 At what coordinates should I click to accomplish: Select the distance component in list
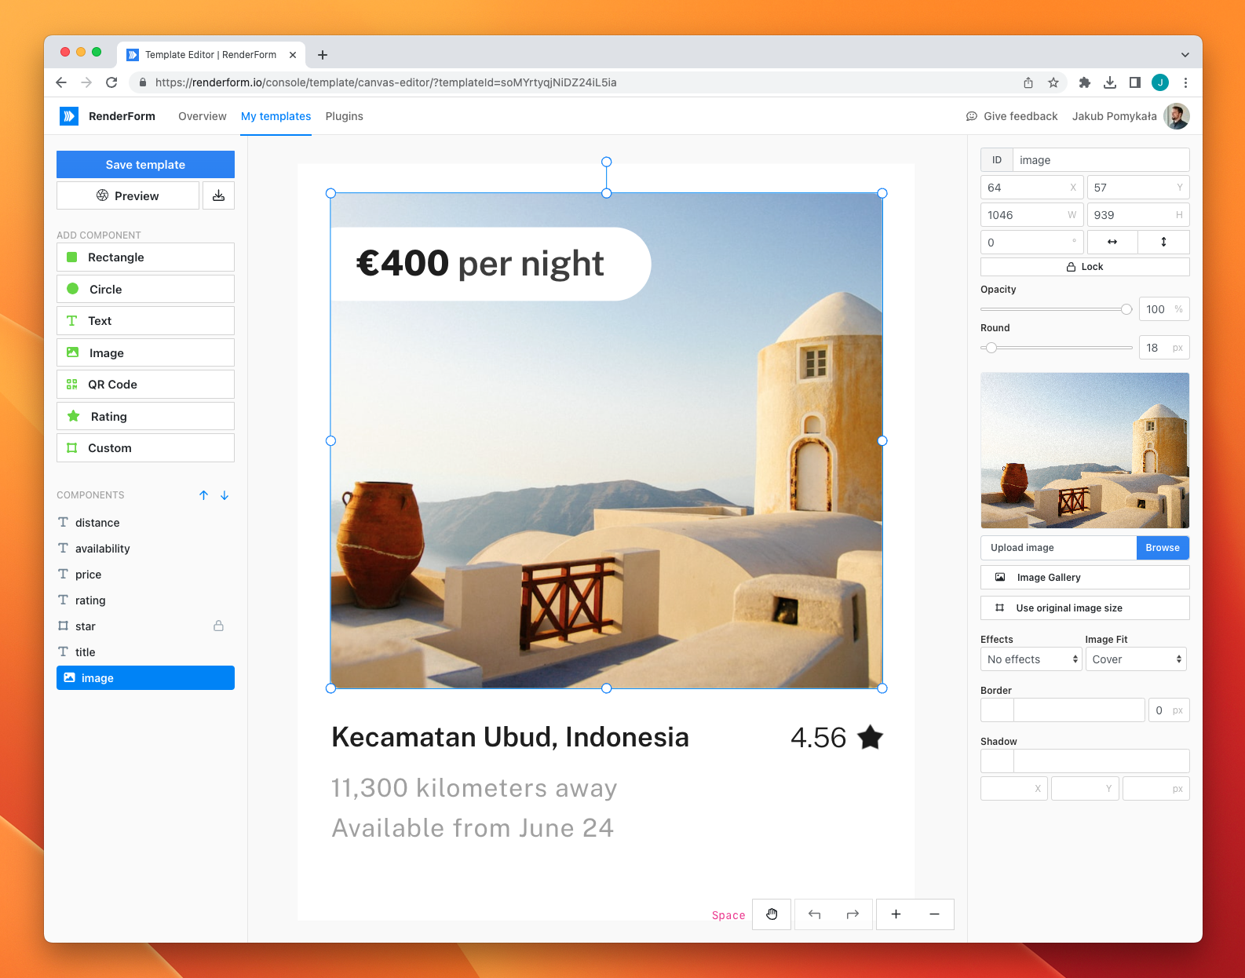tap(145, 522)
